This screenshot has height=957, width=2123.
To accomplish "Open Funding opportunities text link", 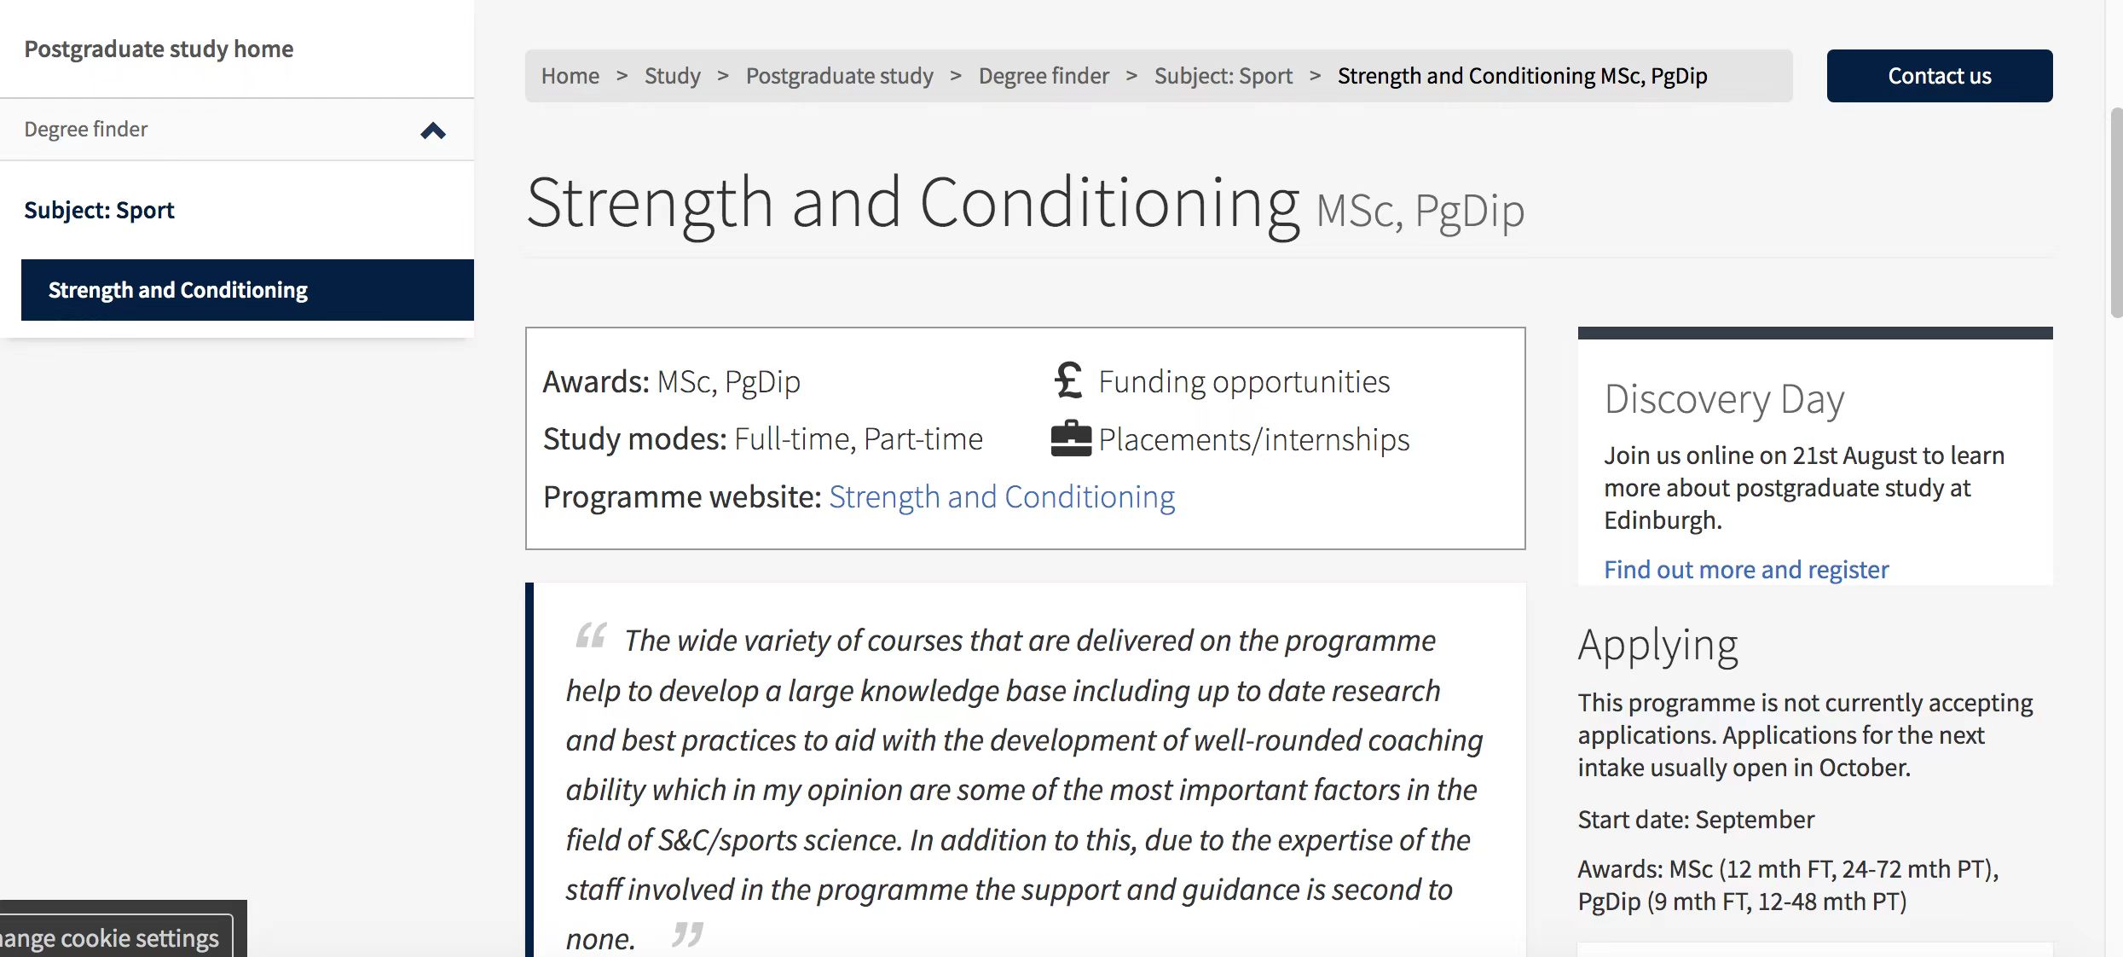I will (1244, 381).
